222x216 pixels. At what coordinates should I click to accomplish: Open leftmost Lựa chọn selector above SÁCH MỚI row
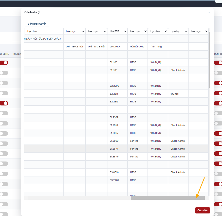point(44,31)
